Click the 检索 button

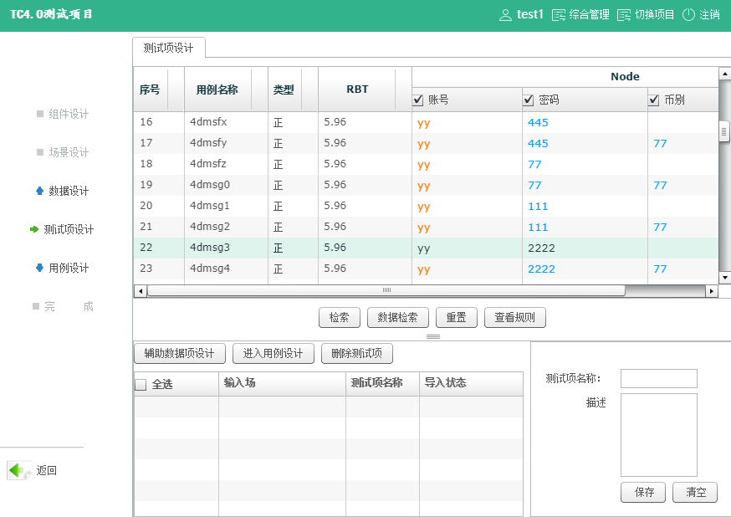[x=340, y=317]
